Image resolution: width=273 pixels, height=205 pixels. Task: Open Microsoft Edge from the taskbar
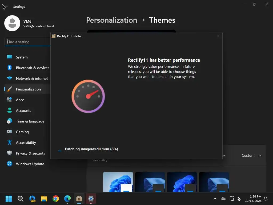[67, 199]
